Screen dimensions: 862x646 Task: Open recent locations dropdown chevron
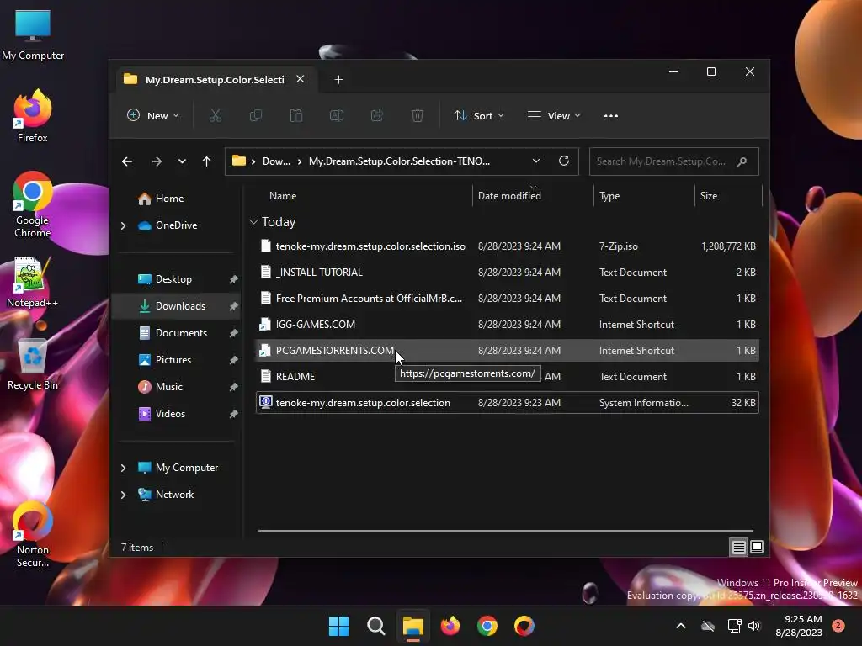pyautogui.click(x=182, y=161)
